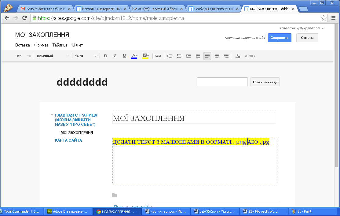The width and height of the screenshot is (340, 216).
Task: Close the XO (tm) tab
Action: [x=181, y=9]
